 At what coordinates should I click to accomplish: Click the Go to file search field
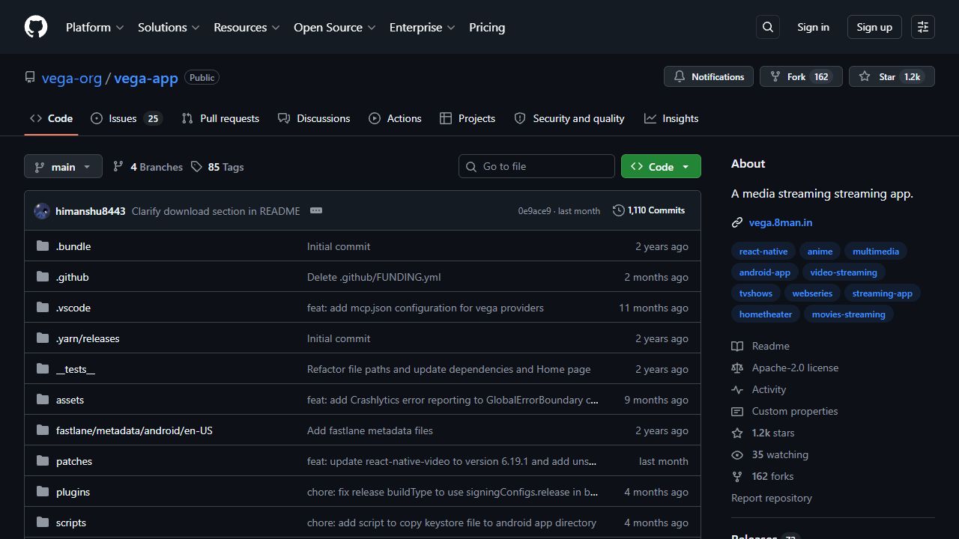536,166
